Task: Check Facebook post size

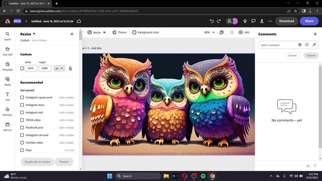Action: (x=22, y=127)
